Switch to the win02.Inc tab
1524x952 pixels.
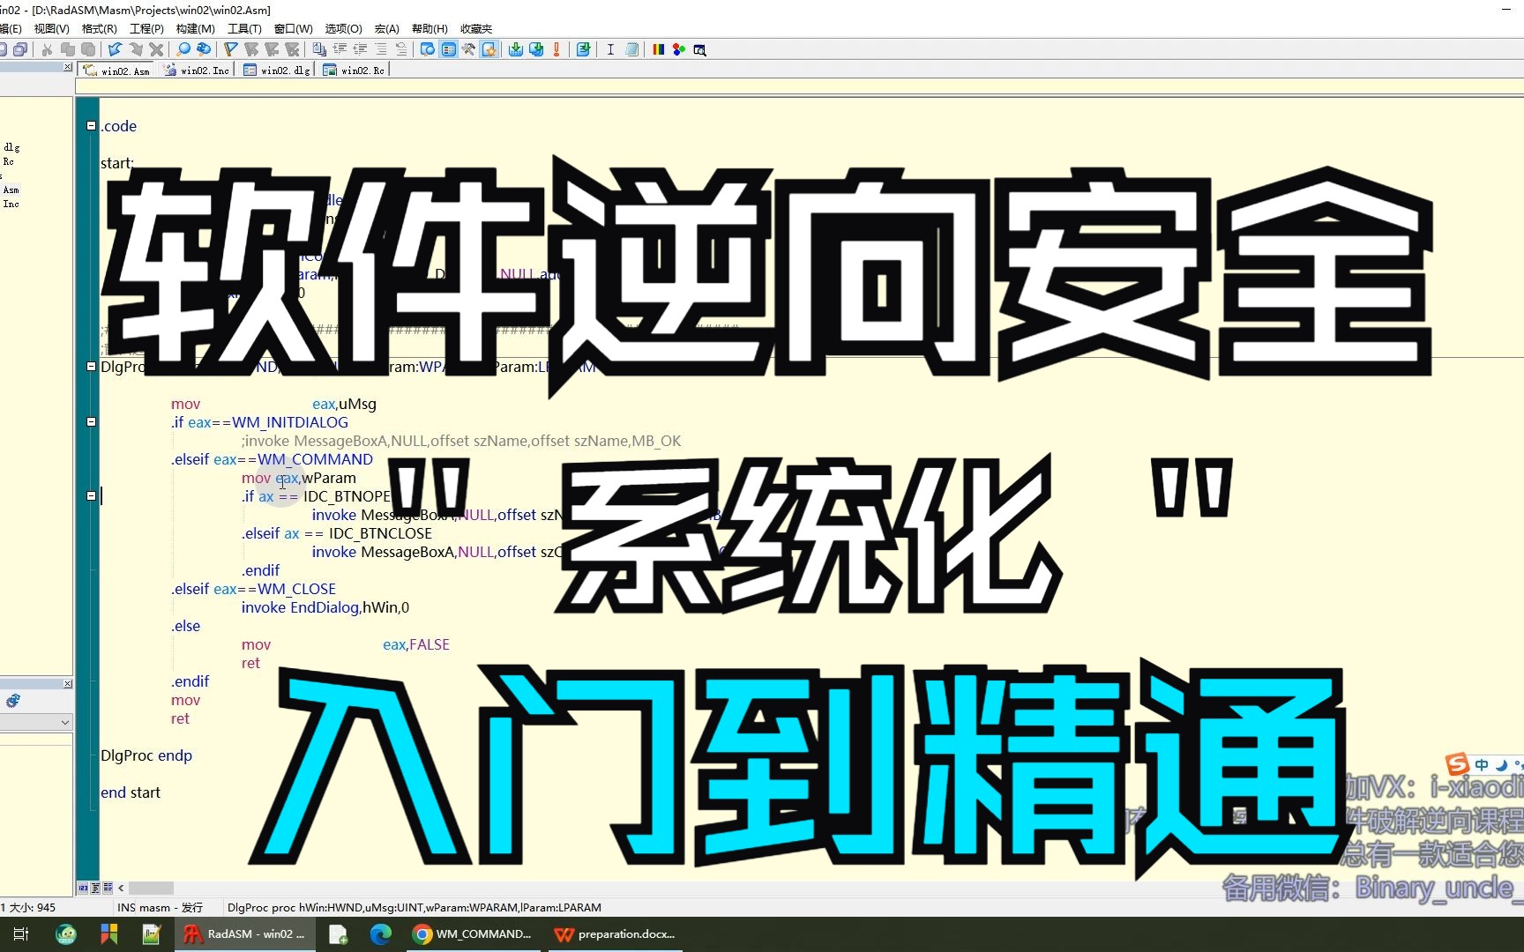tap(197, 70)
